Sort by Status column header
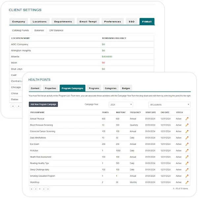198x198 pixels. (180, 113)
